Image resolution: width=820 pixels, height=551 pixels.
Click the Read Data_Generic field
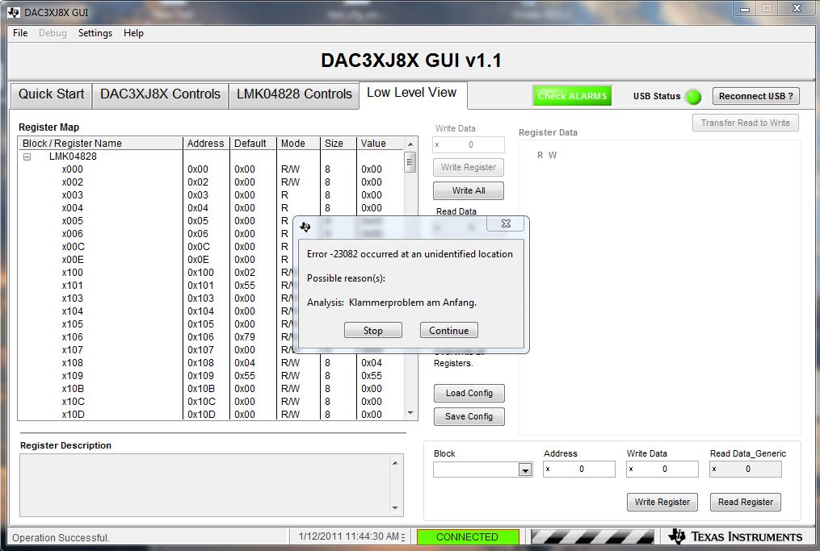(x=745, y=469)
